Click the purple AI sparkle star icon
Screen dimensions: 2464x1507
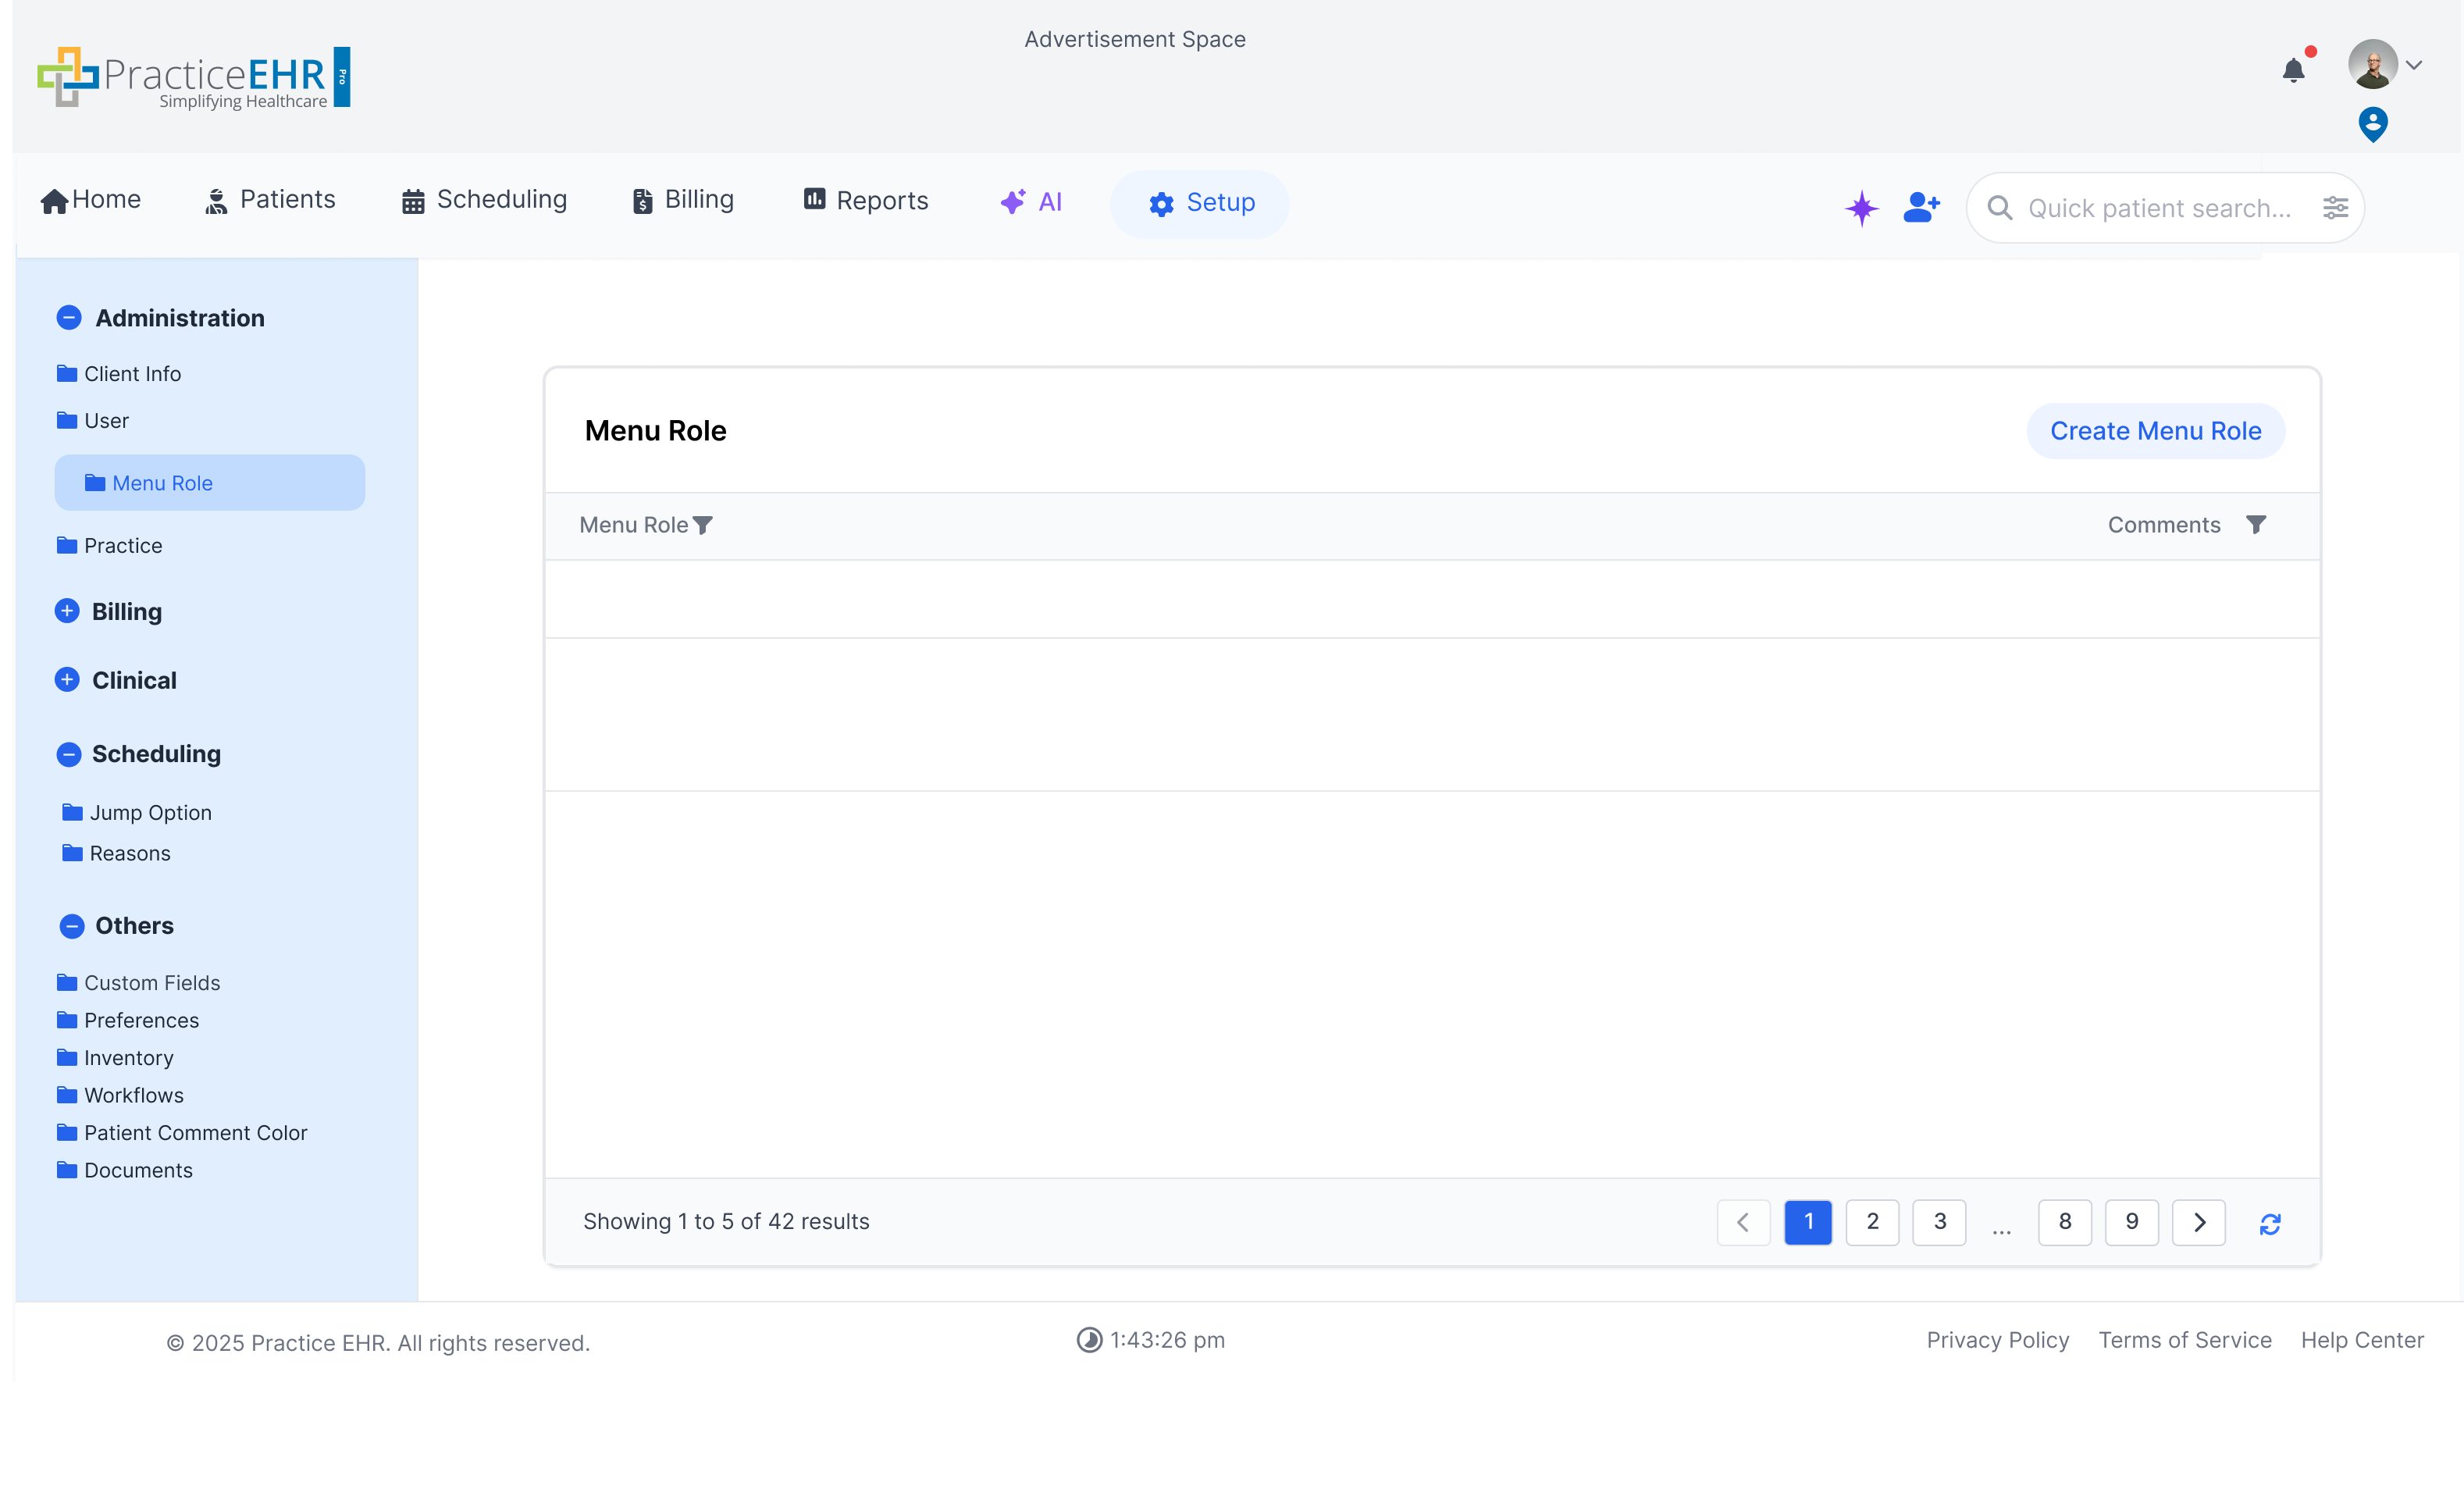(1861, 208)
